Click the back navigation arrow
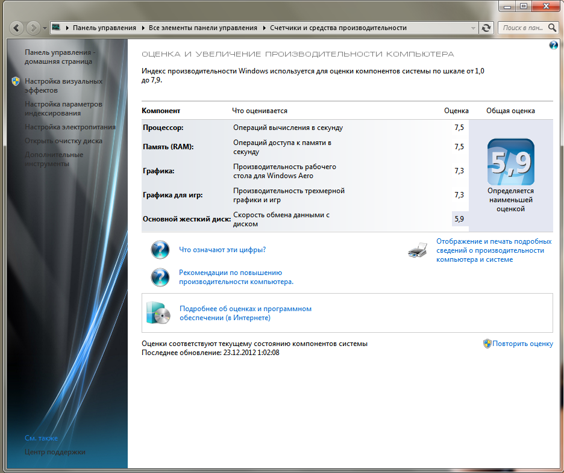 click(x=16, y=28)
